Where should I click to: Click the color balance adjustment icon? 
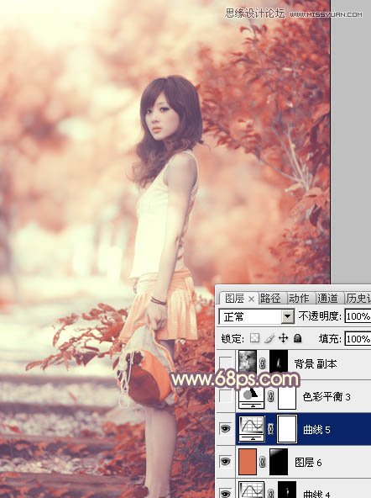point(251,397)
